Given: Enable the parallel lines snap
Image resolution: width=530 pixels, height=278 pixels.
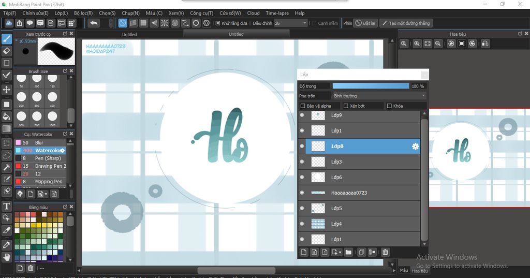Looking at the screenshot, I should click(133, 23).
